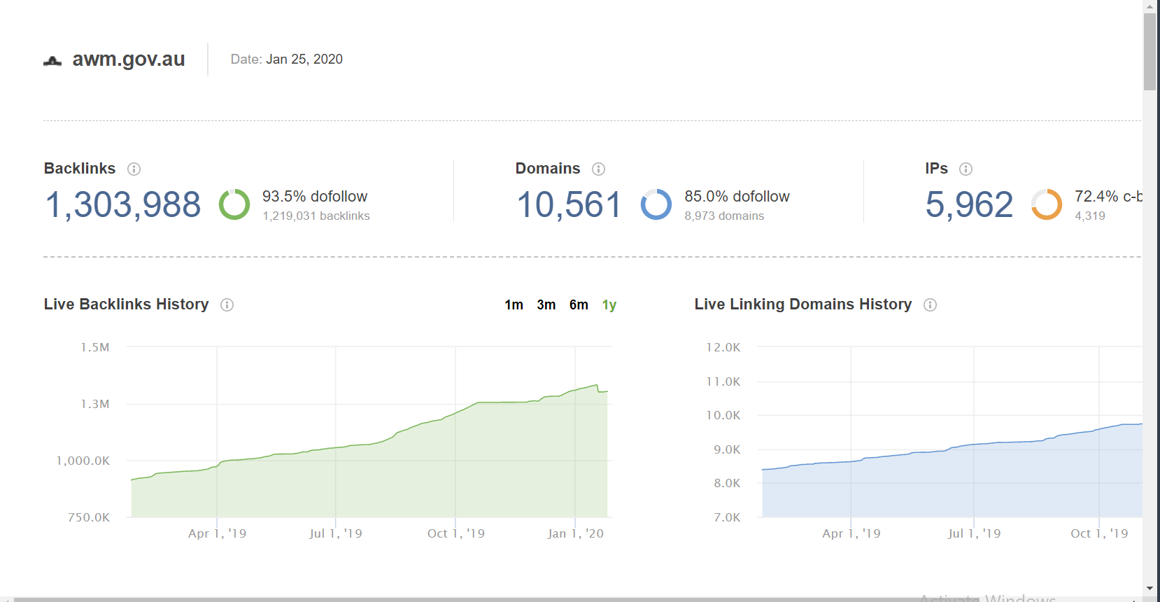This screenshot has height=602, width=1160.
Task: Click the Domains section heading
Action: 548,168
